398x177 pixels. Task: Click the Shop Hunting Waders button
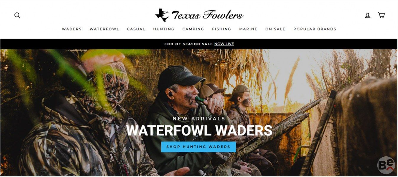[198, 147]
